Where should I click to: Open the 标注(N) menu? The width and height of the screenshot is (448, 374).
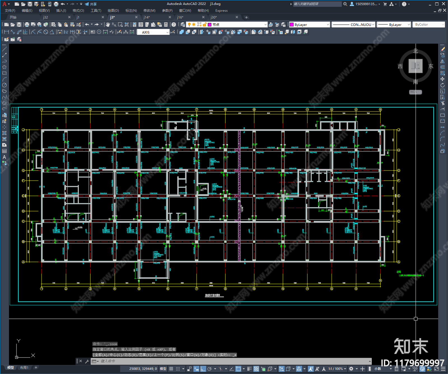[131, 11]
